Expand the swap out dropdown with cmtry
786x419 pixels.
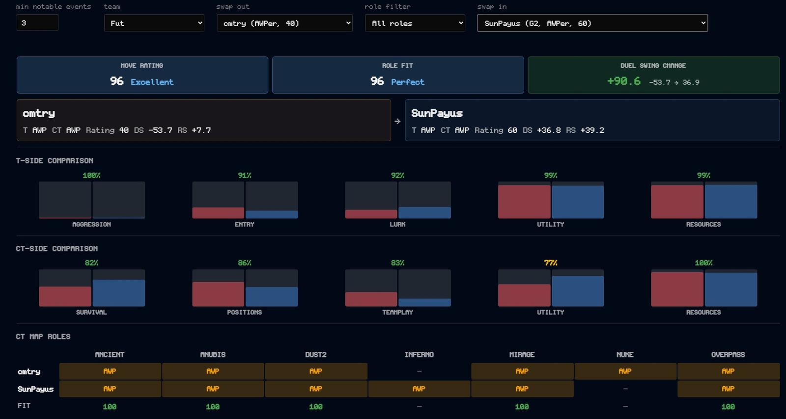point(284,23)
